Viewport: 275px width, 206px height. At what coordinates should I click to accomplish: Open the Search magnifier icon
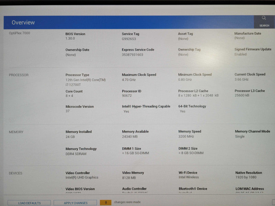coord(264,18)
